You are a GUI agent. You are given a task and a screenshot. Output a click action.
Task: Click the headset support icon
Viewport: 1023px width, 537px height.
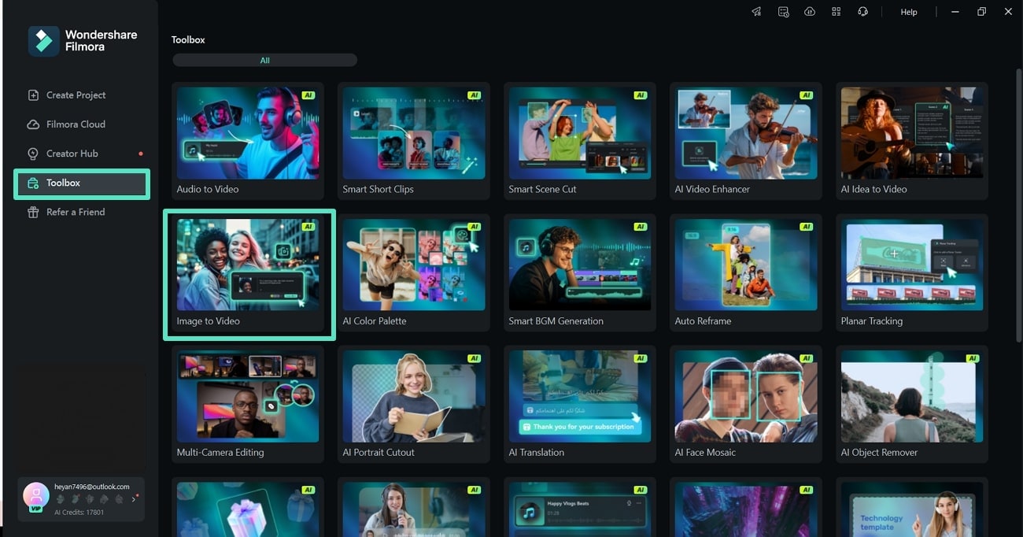(x=862, y=12)
